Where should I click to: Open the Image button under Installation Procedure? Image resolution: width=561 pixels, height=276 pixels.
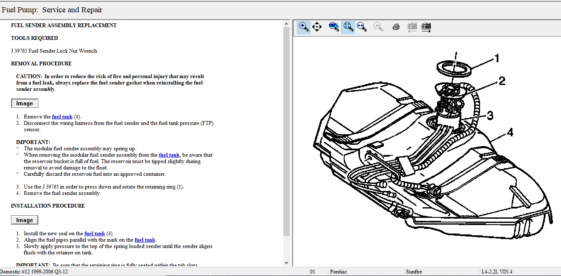[x=25, y=220]
